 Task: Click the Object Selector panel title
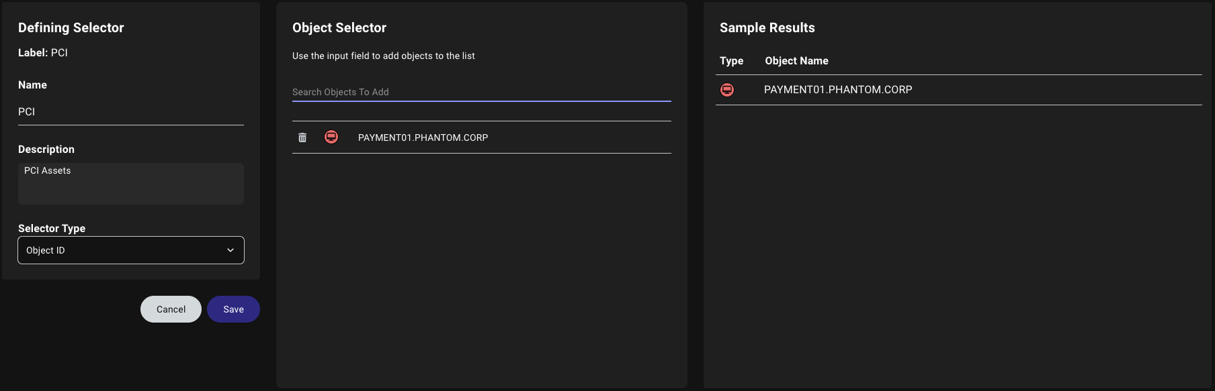point(339,27)
